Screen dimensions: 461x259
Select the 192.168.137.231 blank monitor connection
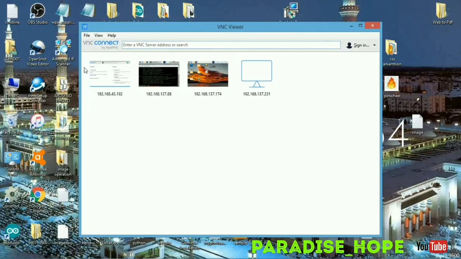point(257,74)
